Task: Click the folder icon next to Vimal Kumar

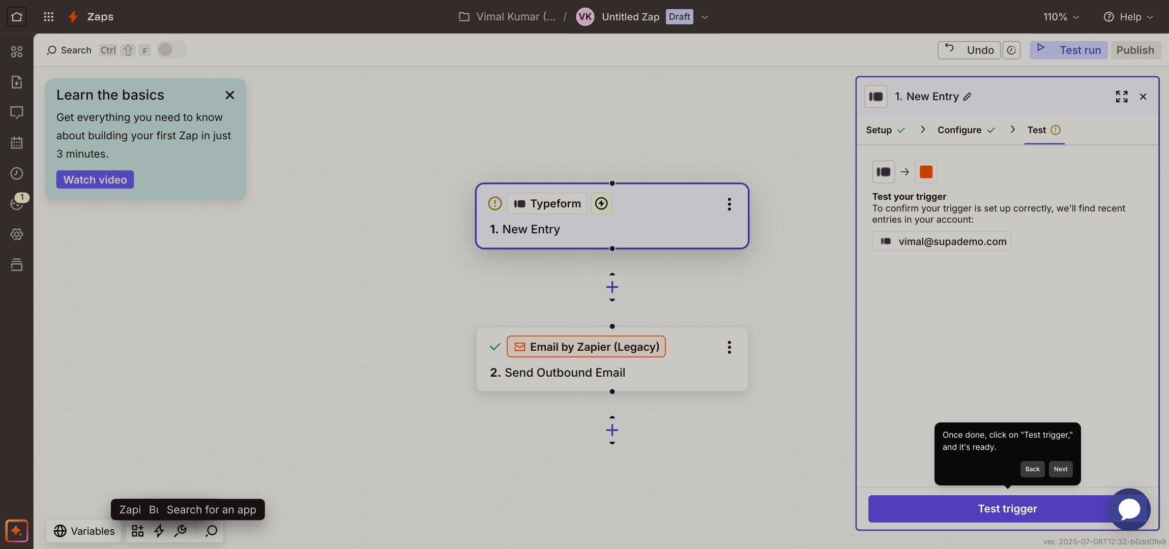Action: 464,17
